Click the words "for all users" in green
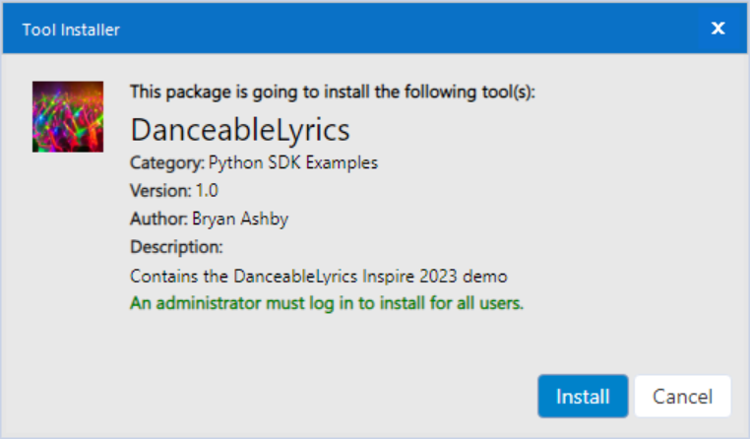750x439 pixels. point(479,303)
